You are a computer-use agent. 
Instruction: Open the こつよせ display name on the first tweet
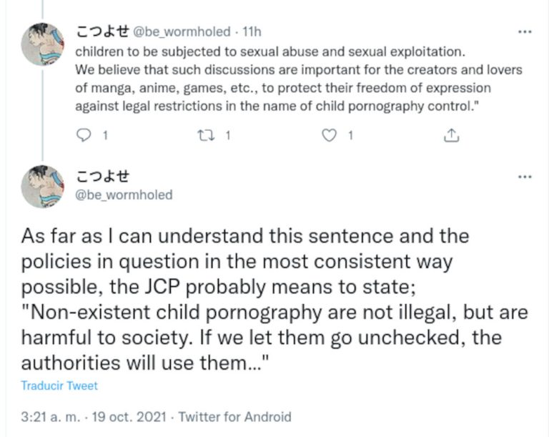102,31
